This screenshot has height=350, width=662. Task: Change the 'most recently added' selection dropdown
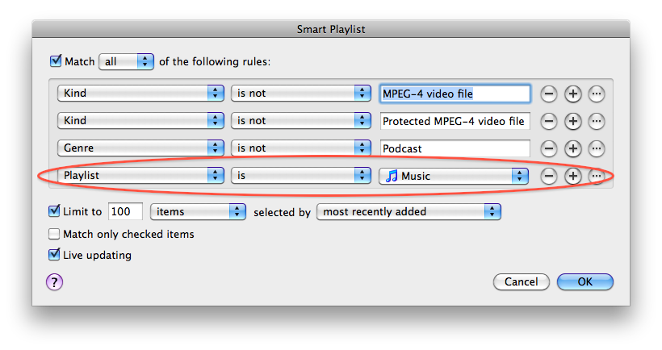click(409, 211)
